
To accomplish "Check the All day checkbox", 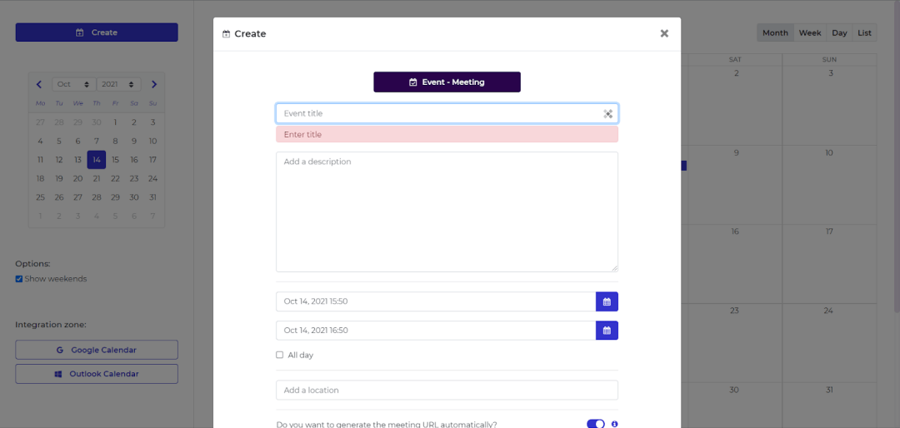I will coord(279,355).
